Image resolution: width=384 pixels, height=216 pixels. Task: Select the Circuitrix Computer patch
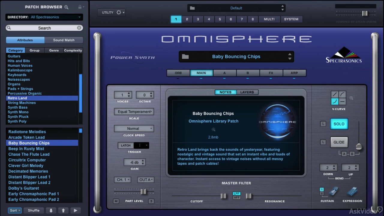[x=27, y=160]
